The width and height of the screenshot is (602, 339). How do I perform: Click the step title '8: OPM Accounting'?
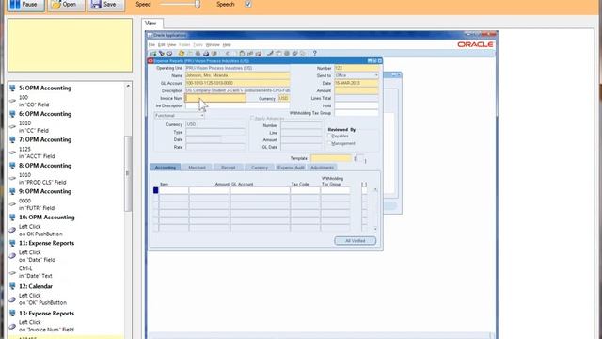(x=45, y=166)
